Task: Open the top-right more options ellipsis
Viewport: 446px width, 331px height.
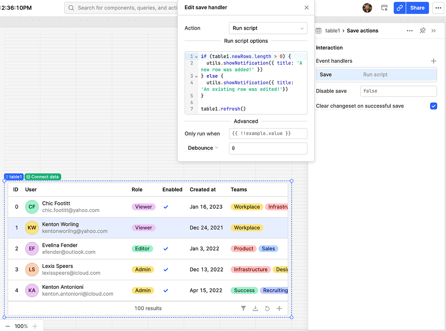Action: [438, 8]
